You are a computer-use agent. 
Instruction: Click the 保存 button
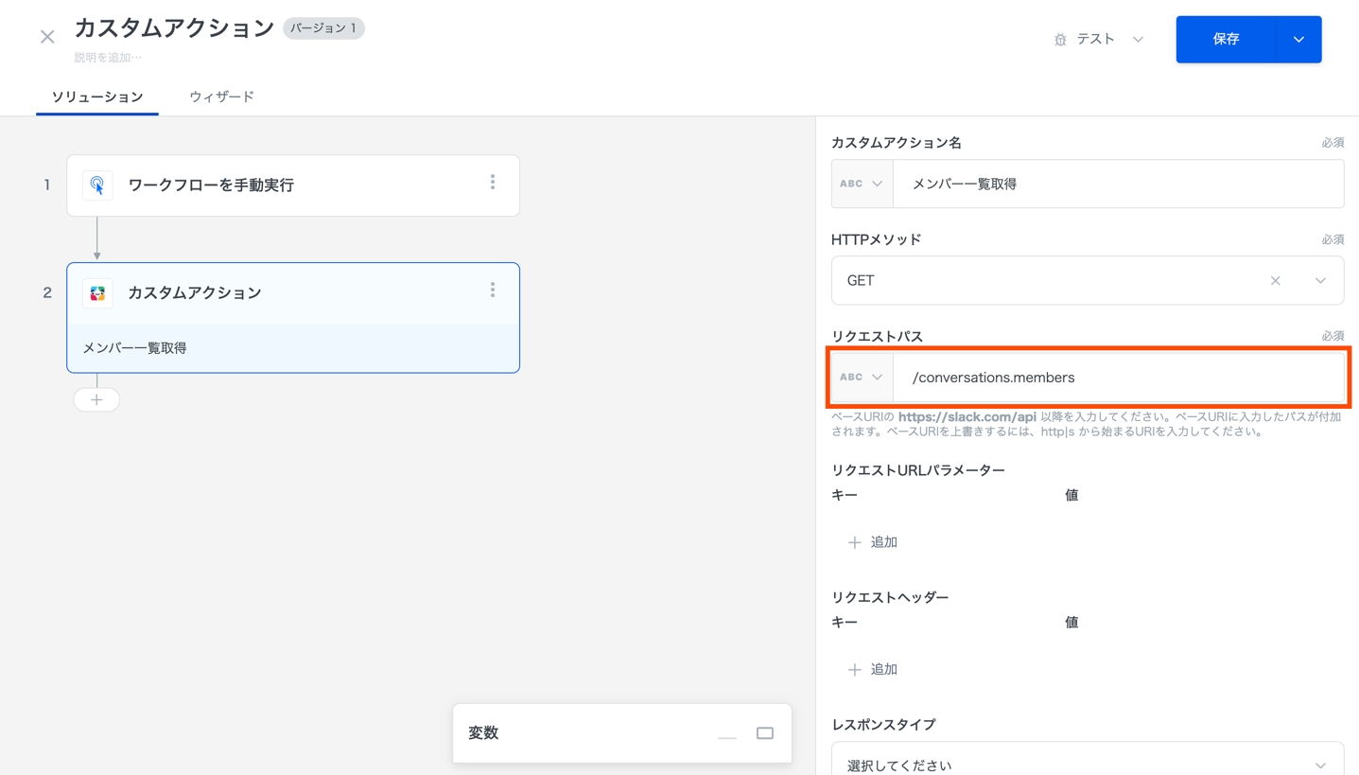[1226, 40]
